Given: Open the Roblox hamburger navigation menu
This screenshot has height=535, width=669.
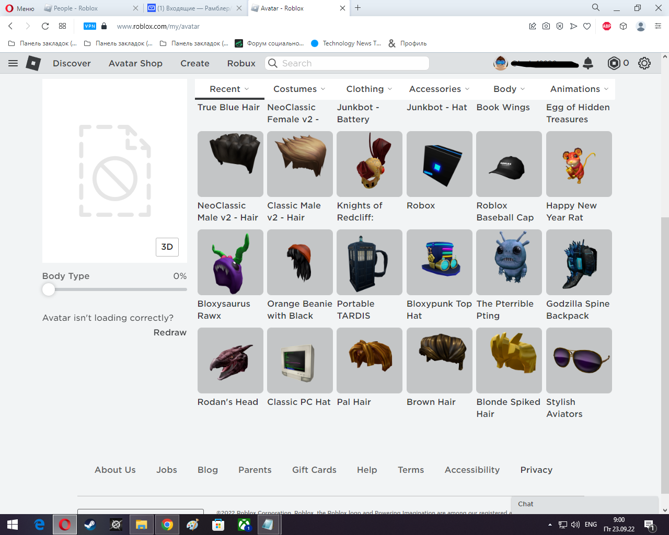Looking at the screenshot, I should point(13,63).
